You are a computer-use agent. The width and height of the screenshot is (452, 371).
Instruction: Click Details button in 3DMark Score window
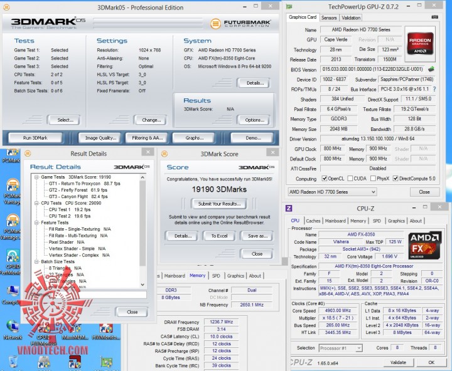tap(183, 236)
